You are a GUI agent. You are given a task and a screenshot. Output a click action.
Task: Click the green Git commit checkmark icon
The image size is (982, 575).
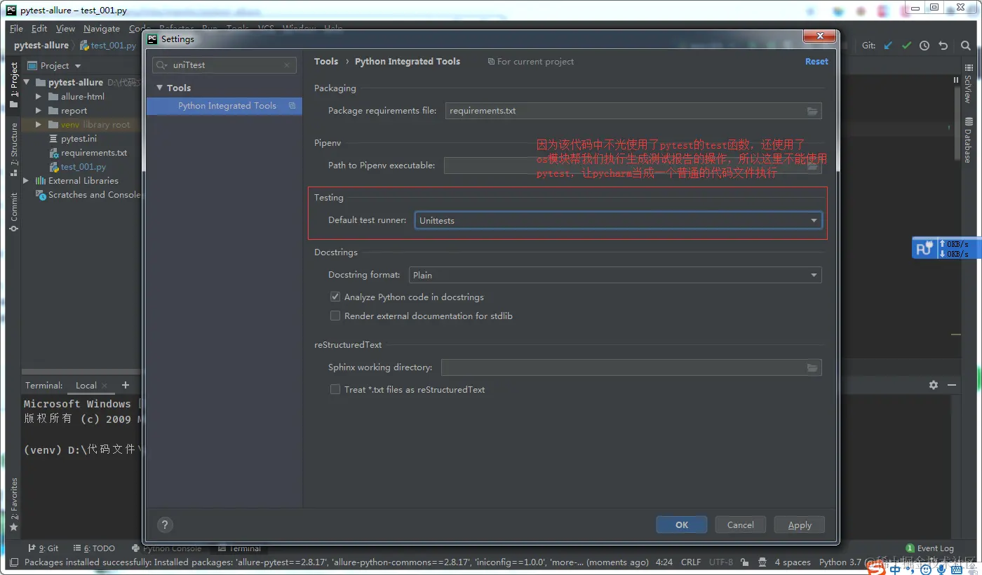(x=906, y=46)
